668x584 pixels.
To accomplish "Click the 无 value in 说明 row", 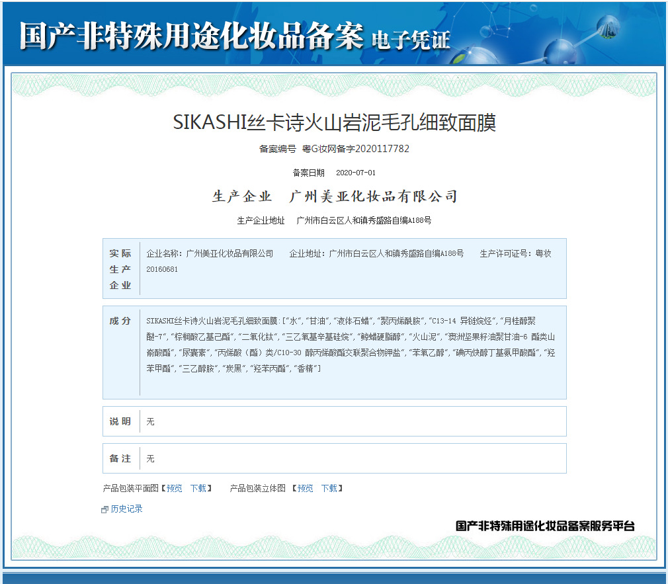I will [x=150, y=422].
